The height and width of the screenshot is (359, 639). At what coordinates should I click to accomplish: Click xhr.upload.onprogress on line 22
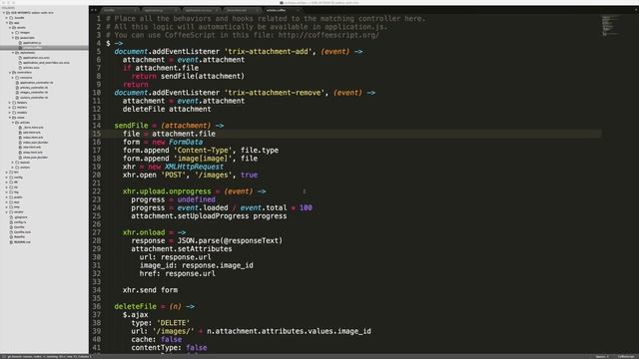[x=167, y=191]
